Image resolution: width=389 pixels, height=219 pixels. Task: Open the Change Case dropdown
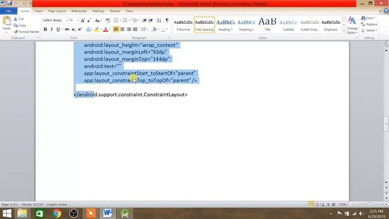pos(98,20)
